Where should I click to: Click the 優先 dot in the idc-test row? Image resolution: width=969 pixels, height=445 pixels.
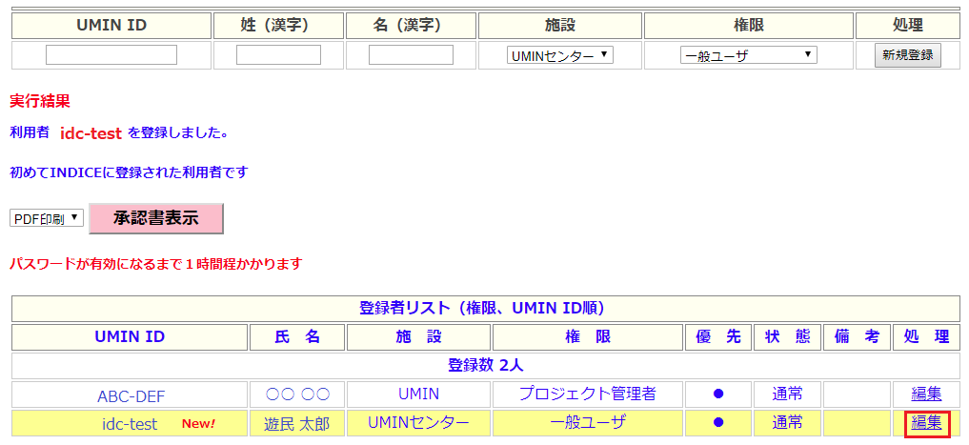click(x=718, y=423)
